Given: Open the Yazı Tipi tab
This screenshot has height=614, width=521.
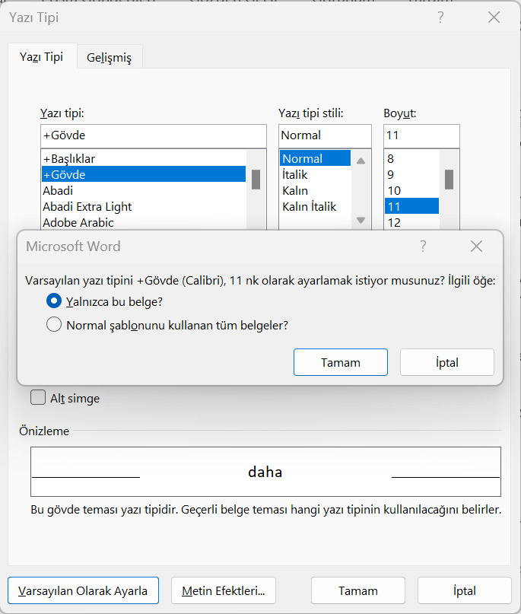Looking at the screenshot, I should click(42, 57).
